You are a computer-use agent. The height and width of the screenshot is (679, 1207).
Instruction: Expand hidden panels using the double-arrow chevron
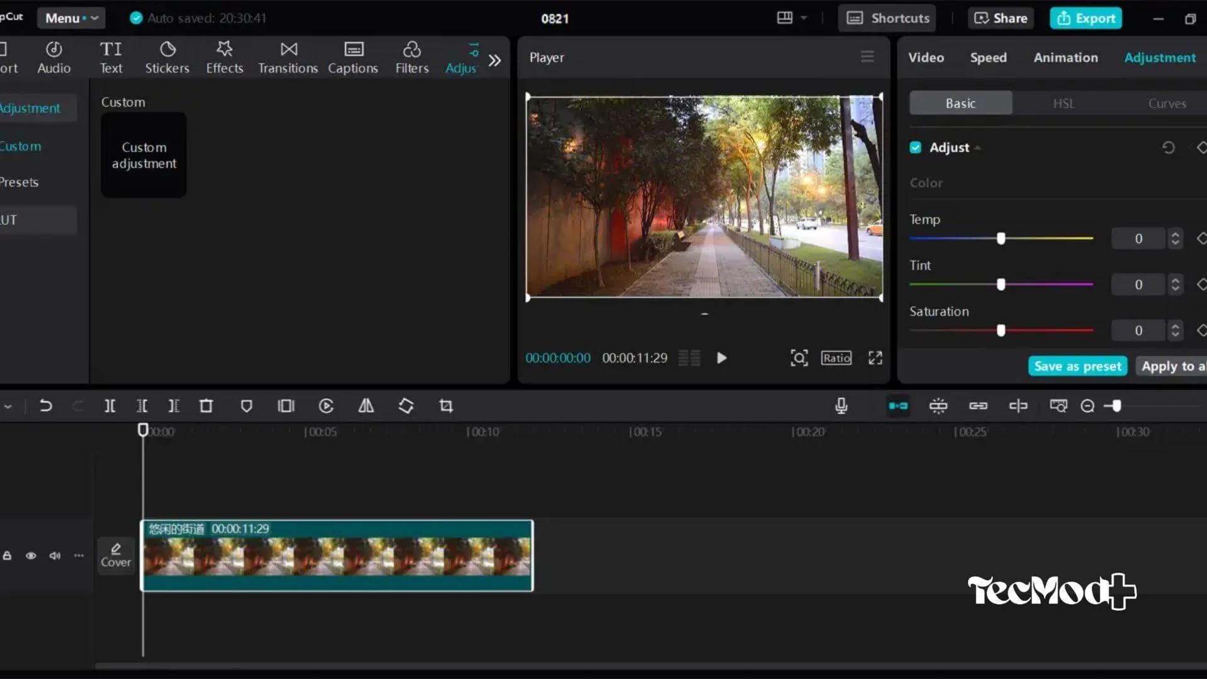click(x=495, y=59)
